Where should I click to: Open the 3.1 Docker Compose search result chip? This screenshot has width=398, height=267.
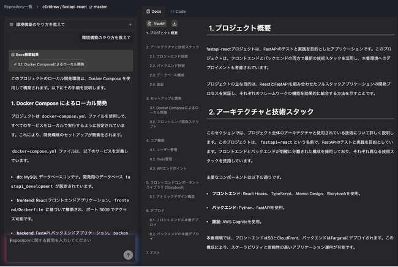point(49,64)
